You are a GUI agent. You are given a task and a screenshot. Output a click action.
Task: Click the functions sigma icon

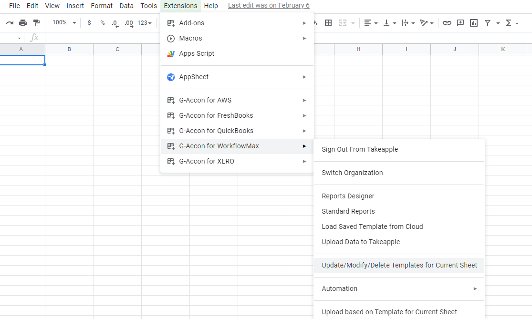coord(509,23)
